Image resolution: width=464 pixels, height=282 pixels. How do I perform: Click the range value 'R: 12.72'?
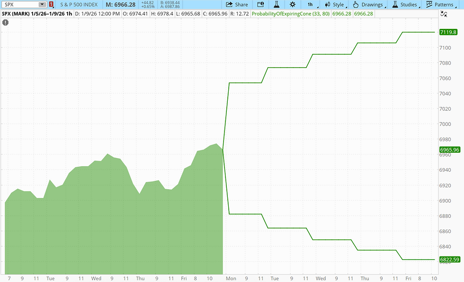pos(240,14)
